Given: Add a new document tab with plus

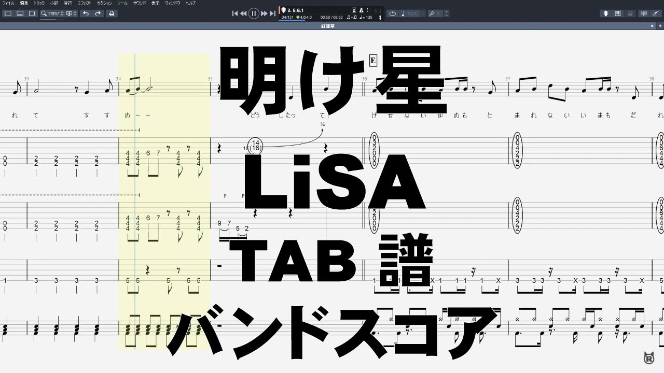Looking at the screenshot, I should pos(659,25).
